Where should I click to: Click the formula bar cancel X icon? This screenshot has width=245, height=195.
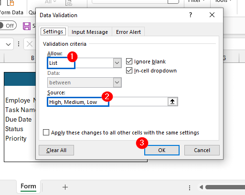pyautogui.click(x=30, y=44)
